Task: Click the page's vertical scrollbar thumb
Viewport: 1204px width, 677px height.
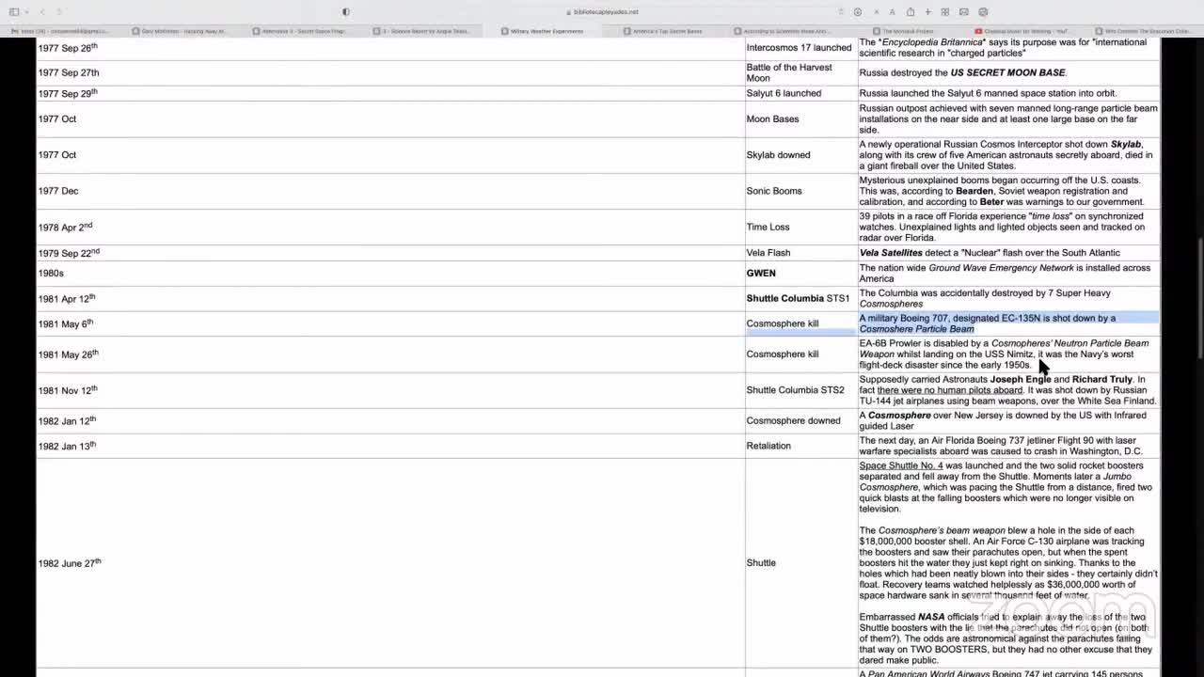Action: (1199, 300)
